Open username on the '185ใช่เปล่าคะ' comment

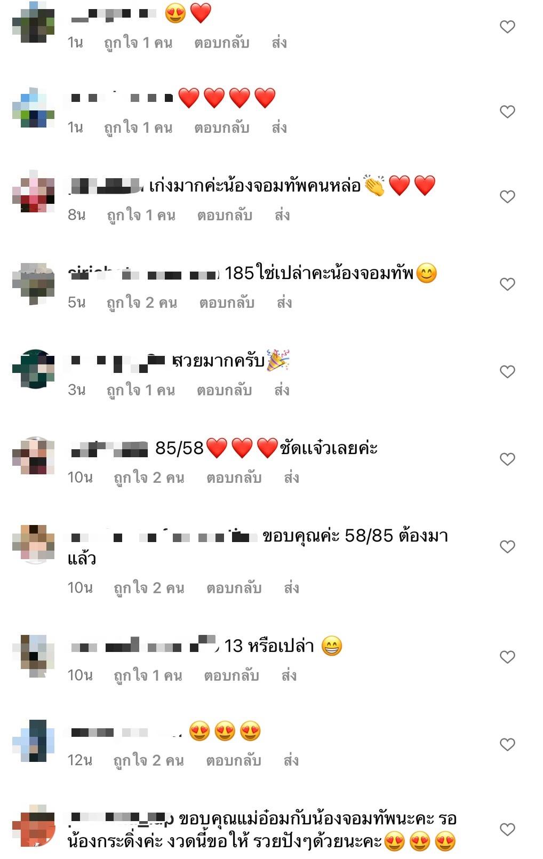click(143, 274)
